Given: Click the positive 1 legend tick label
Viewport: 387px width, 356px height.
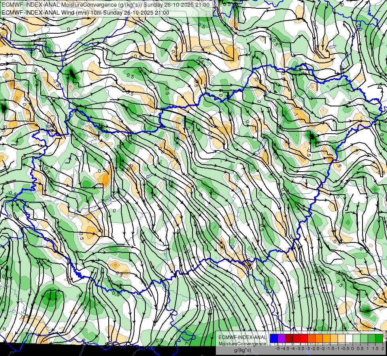Looking at the screenshot, I should [368, 348].
